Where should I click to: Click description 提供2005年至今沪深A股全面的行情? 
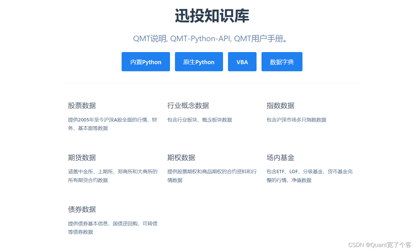[x=113, y=124]
